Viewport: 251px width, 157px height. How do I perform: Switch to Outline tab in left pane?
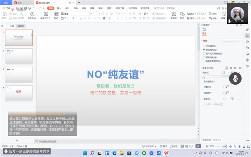pyautogui.click(x=12, y=26)
